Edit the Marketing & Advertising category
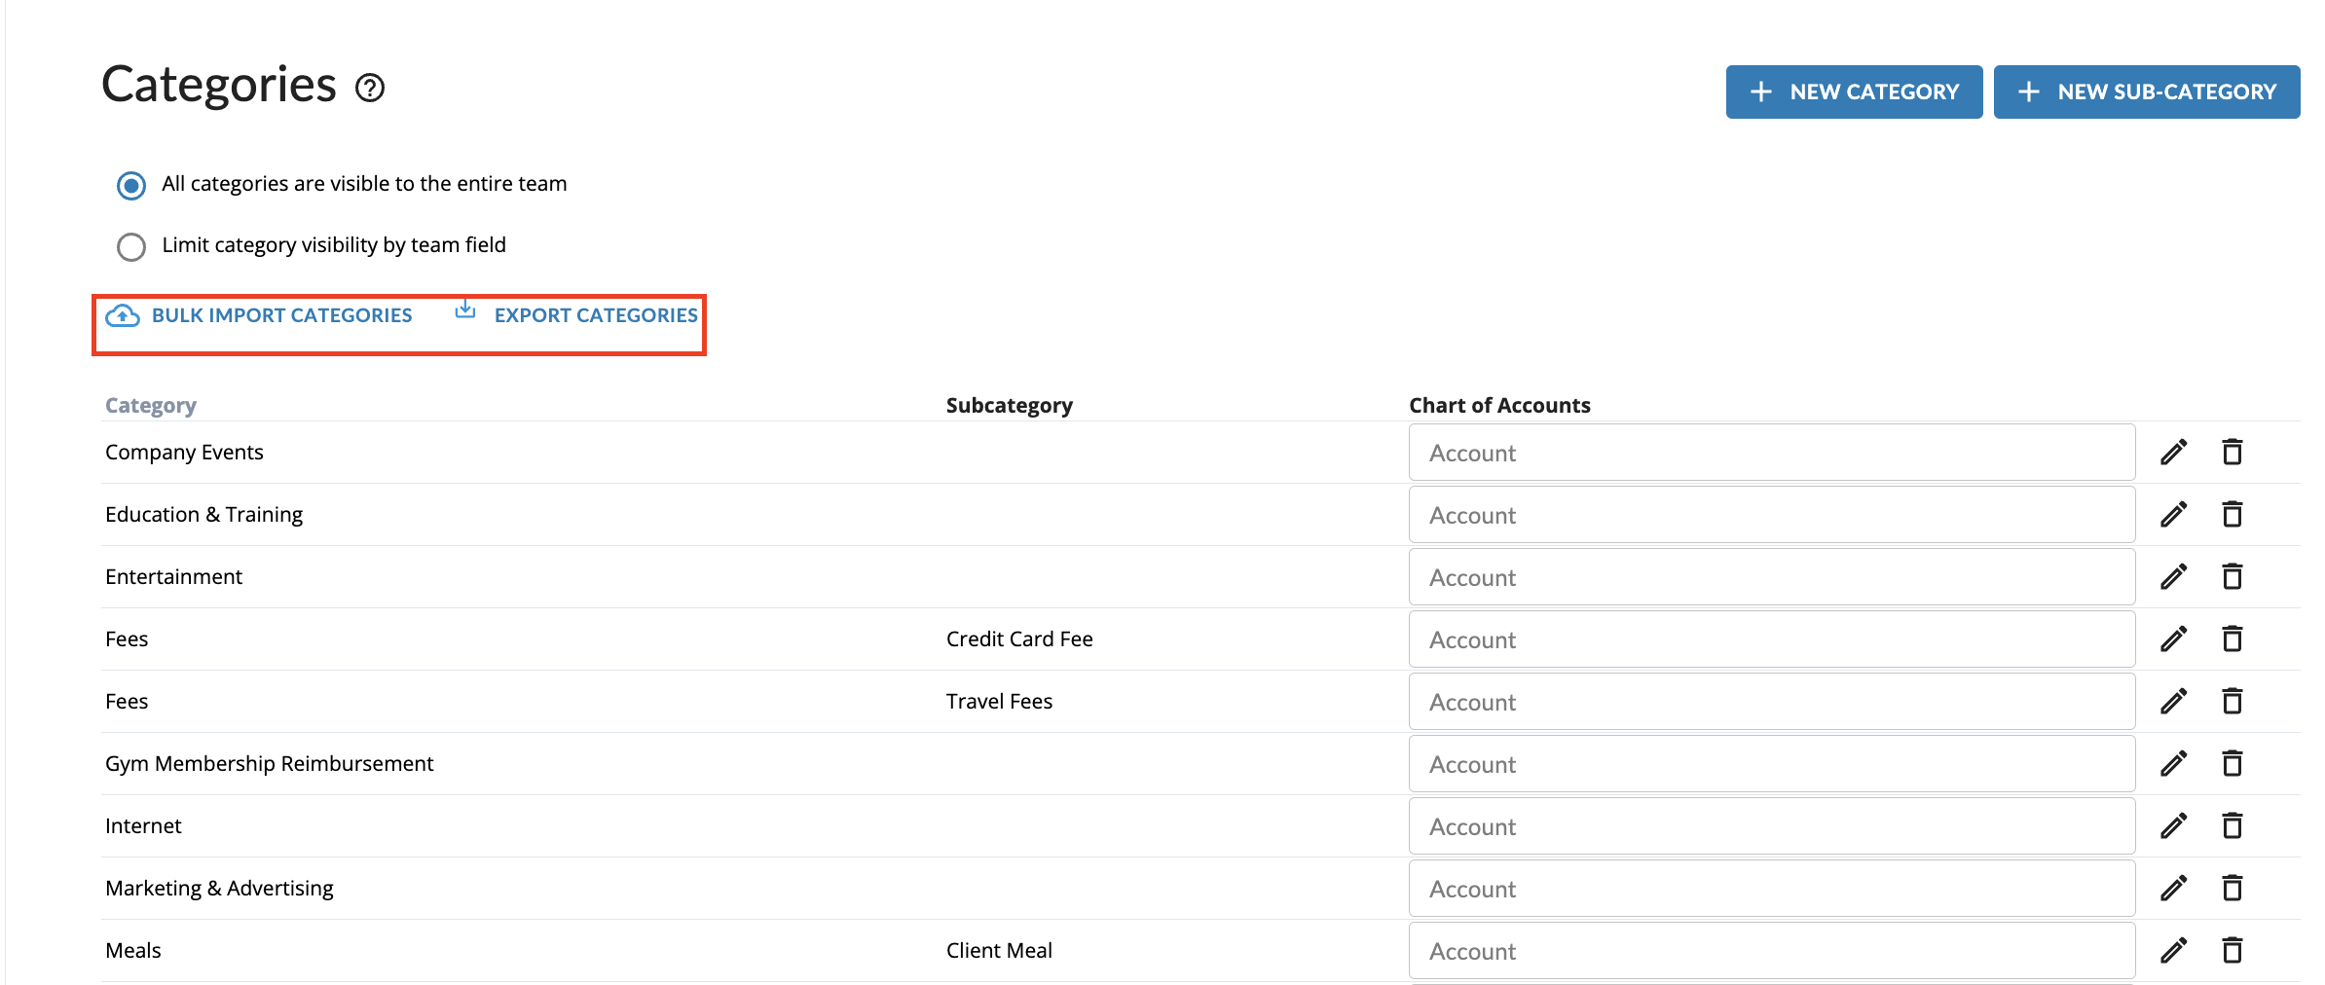This screenshot has height=985, width=2325. click(2173, 889)
